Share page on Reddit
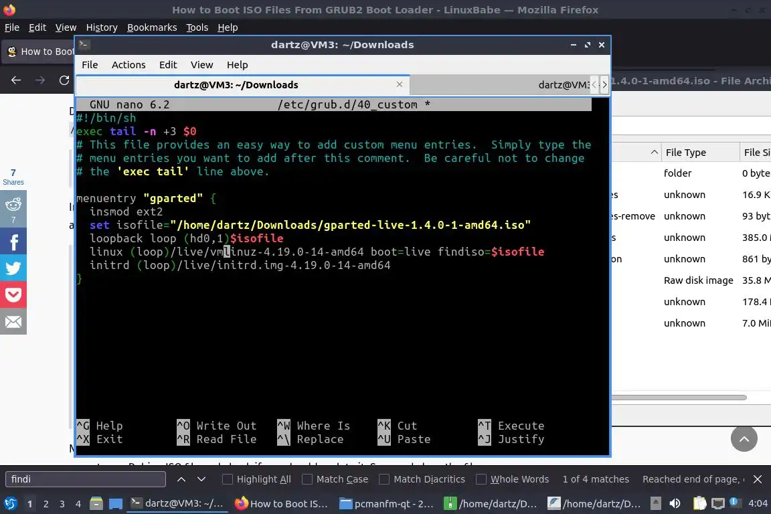This screenshot has width=771, height=514. coord(13,209)
